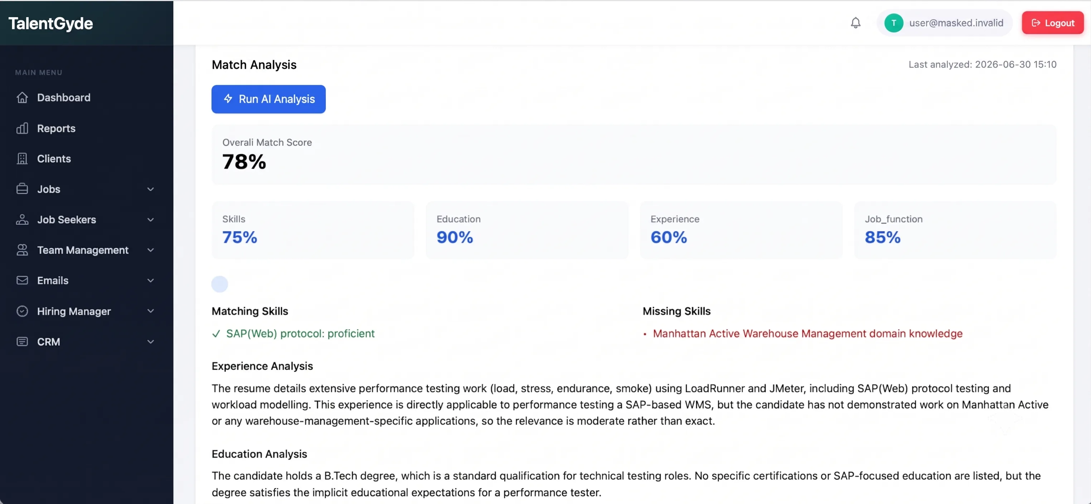Click the lightning bolt icon in Run AI Analysis
This screenshot has height=504, width=1091.
pyautogui.click(x=228, y=99)
